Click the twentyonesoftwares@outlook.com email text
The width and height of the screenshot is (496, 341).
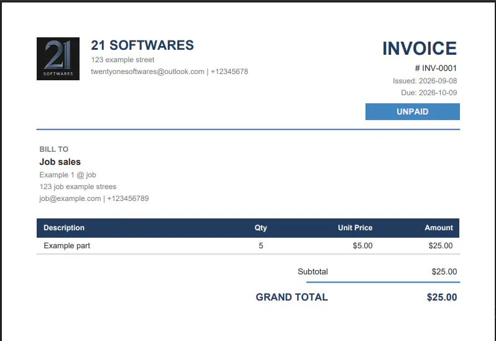(x=148, y=72)
